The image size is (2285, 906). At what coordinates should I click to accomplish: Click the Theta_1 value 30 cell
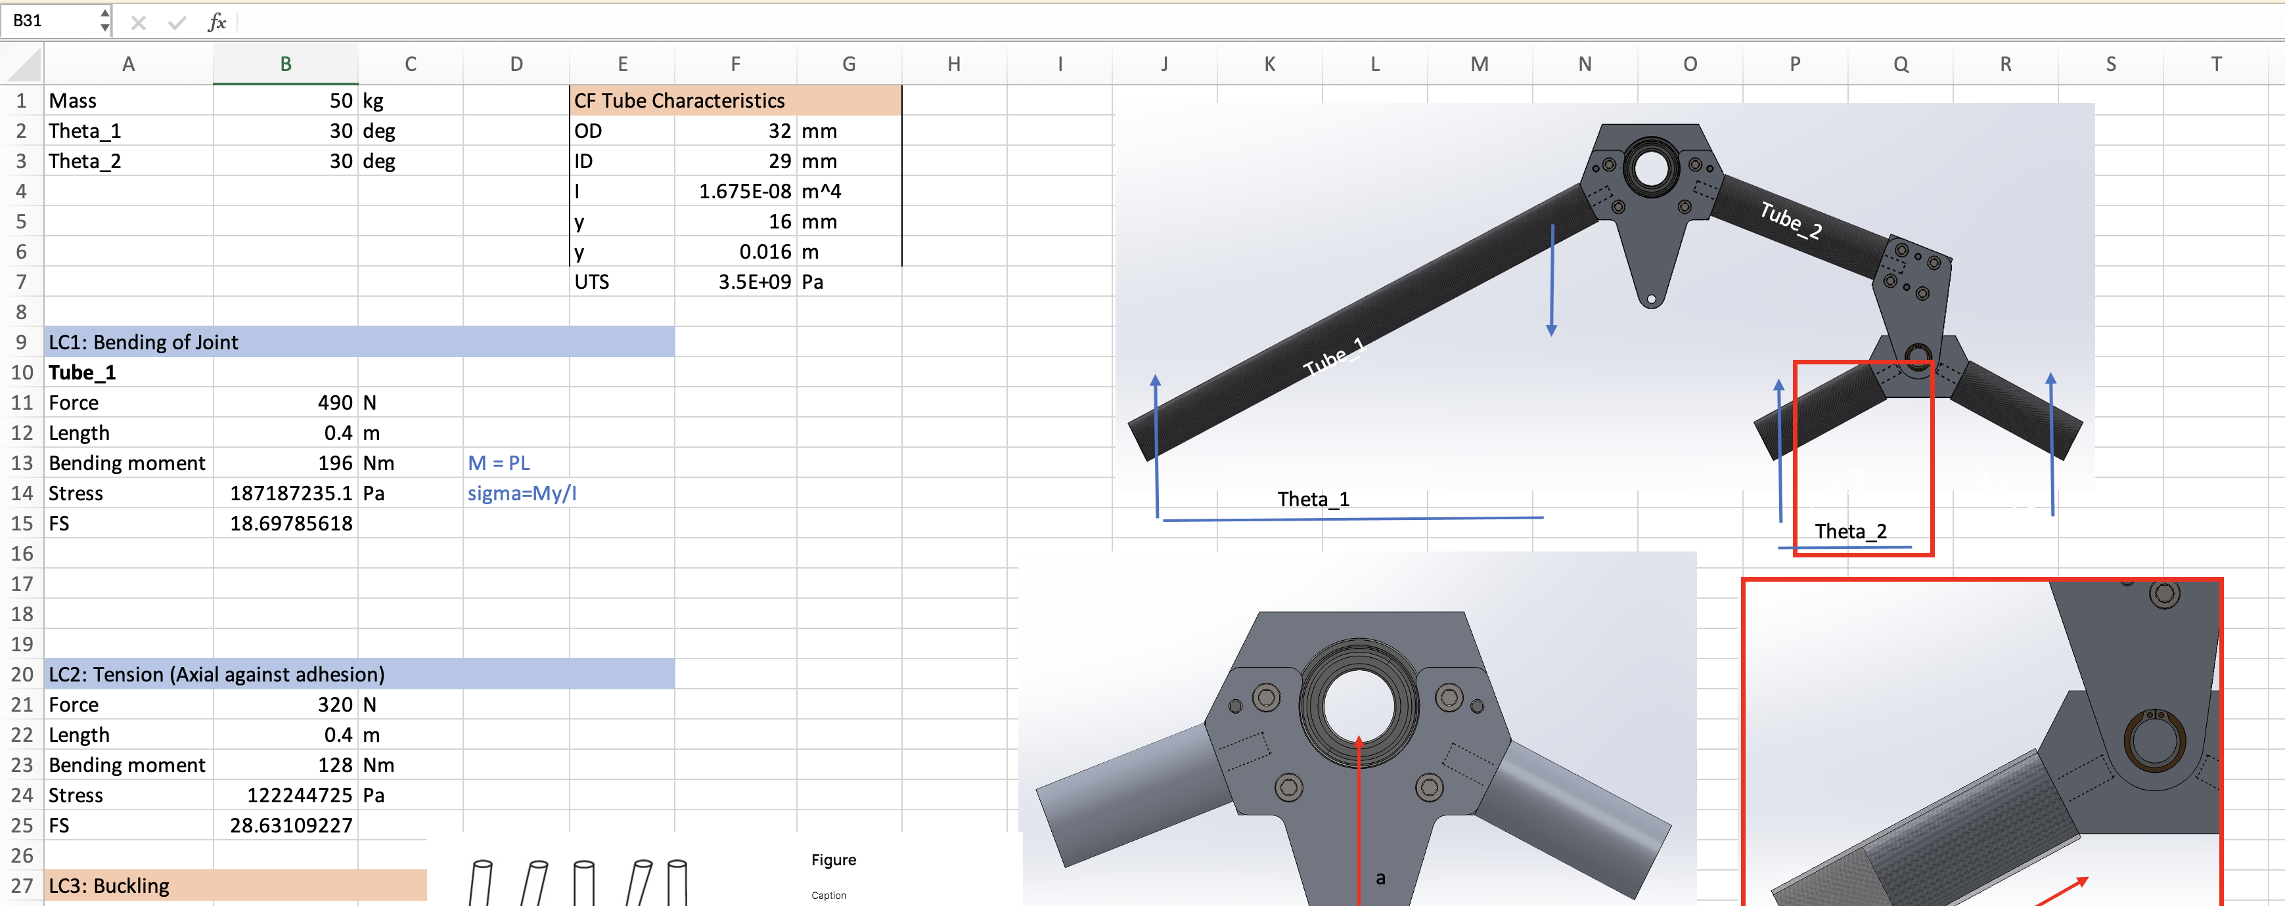(286, 130)
